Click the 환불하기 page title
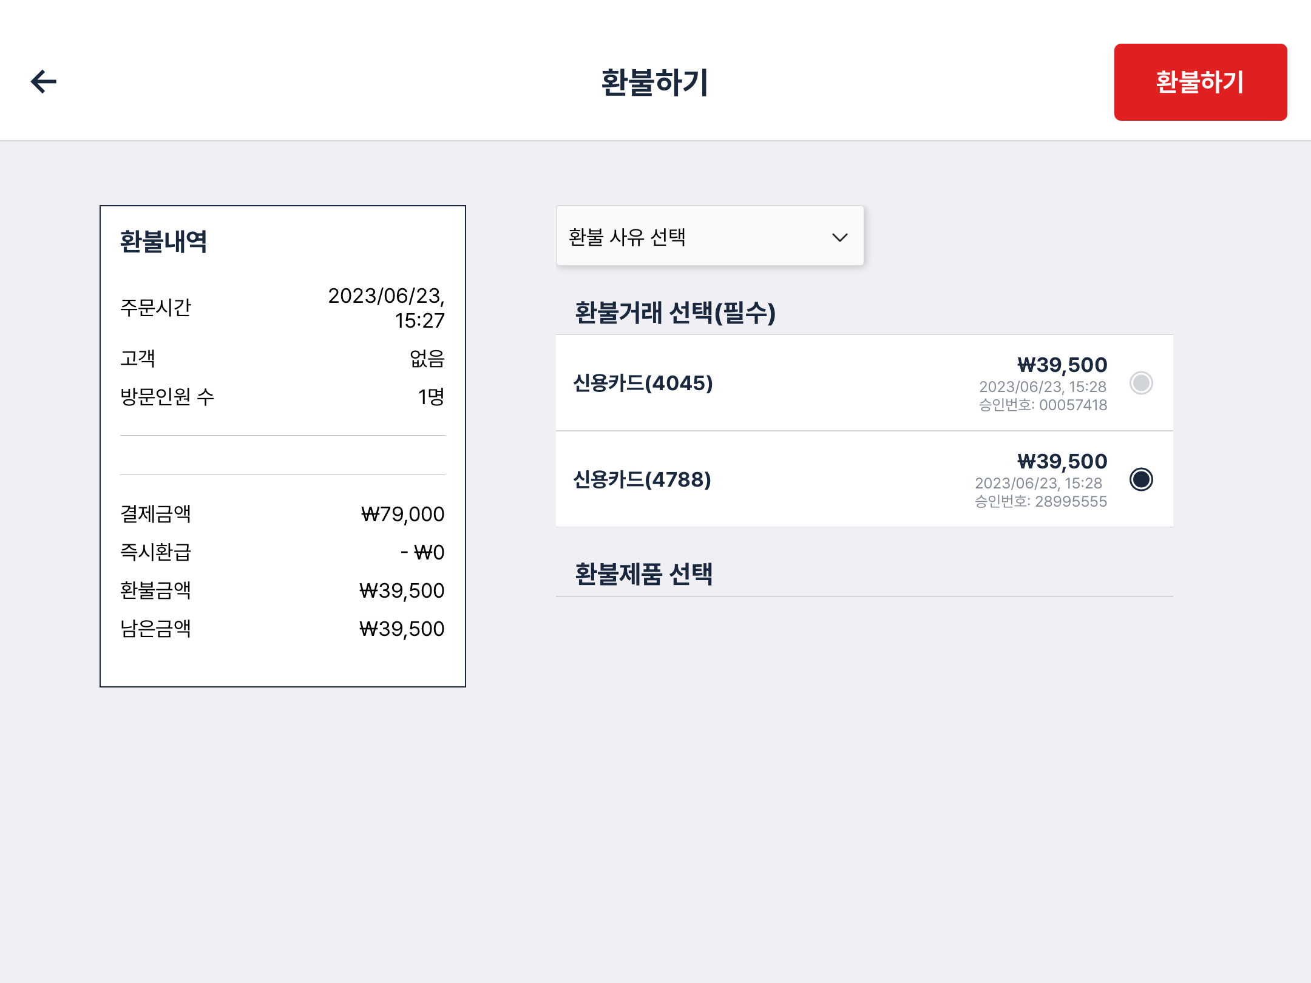 (x=654, y=83)
